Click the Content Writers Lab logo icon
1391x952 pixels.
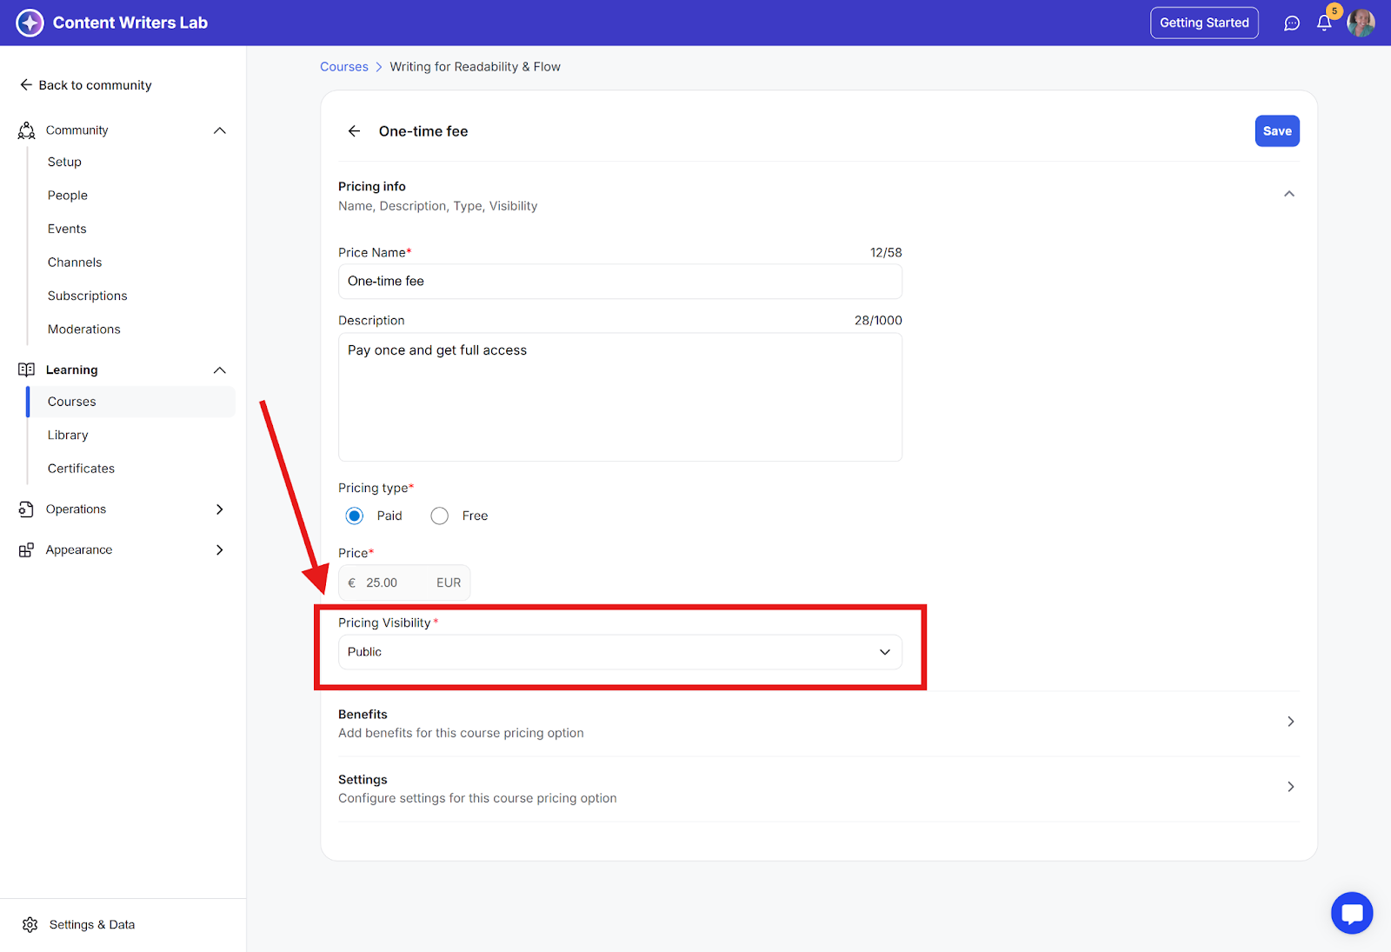point(30,23)
